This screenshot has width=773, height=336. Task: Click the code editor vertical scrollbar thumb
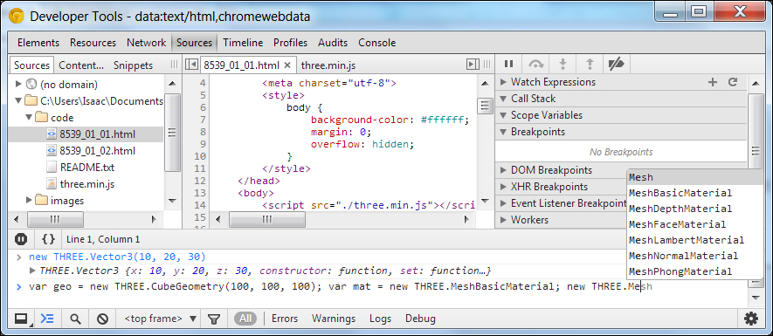485,106
